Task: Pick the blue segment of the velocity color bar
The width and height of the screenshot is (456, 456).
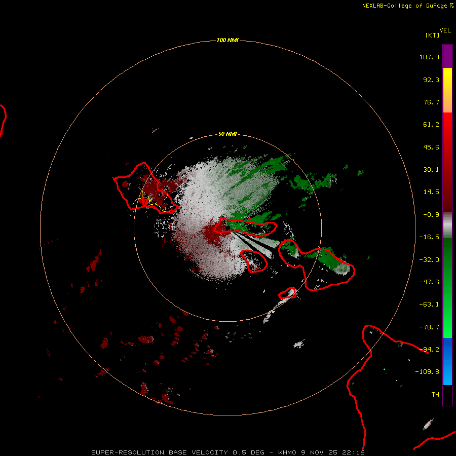Action: tap(447, 361)
